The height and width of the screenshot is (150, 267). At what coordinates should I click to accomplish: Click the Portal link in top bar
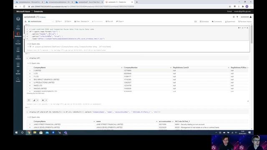[x=229, y=11]
